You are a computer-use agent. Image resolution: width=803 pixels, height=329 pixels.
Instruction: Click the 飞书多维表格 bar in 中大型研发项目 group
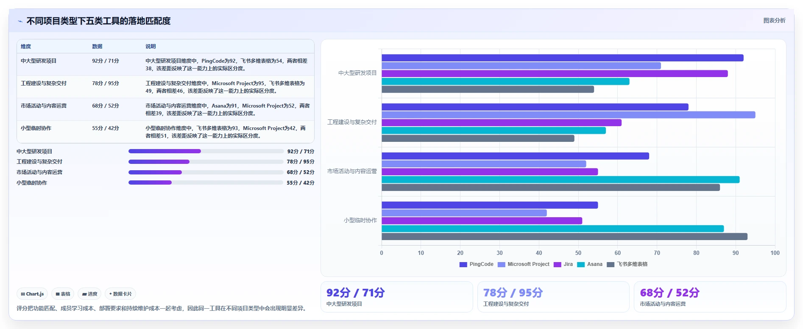(x=488, y=89)
